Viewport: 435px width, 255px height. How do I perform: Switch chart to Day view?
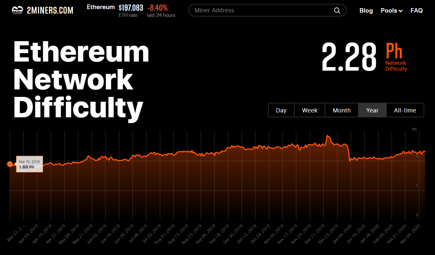pos(281,110)
